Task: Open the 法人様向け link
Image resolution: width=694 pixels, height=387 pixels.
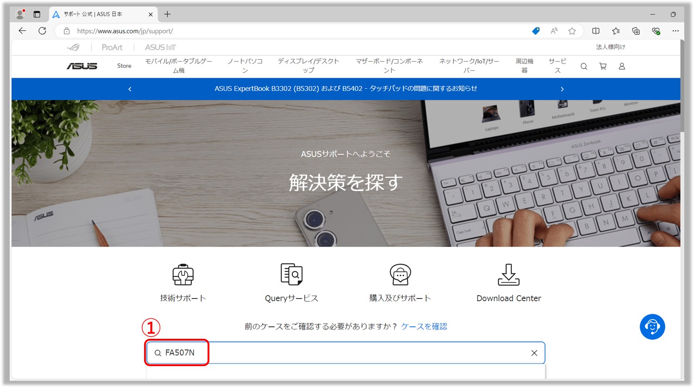Action: coord(611,47)
